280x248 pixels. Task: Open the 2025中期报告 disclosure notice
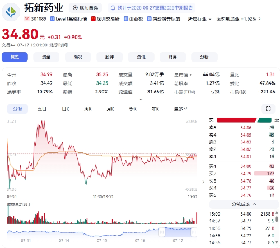coord(151,8)
